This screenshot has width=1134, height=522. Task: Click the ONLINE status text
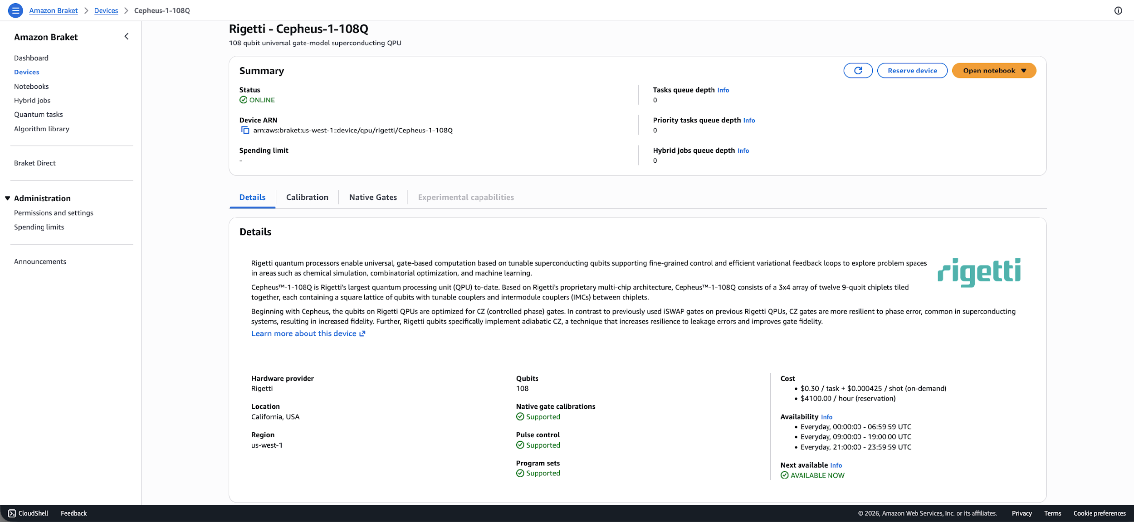point(262,100)
